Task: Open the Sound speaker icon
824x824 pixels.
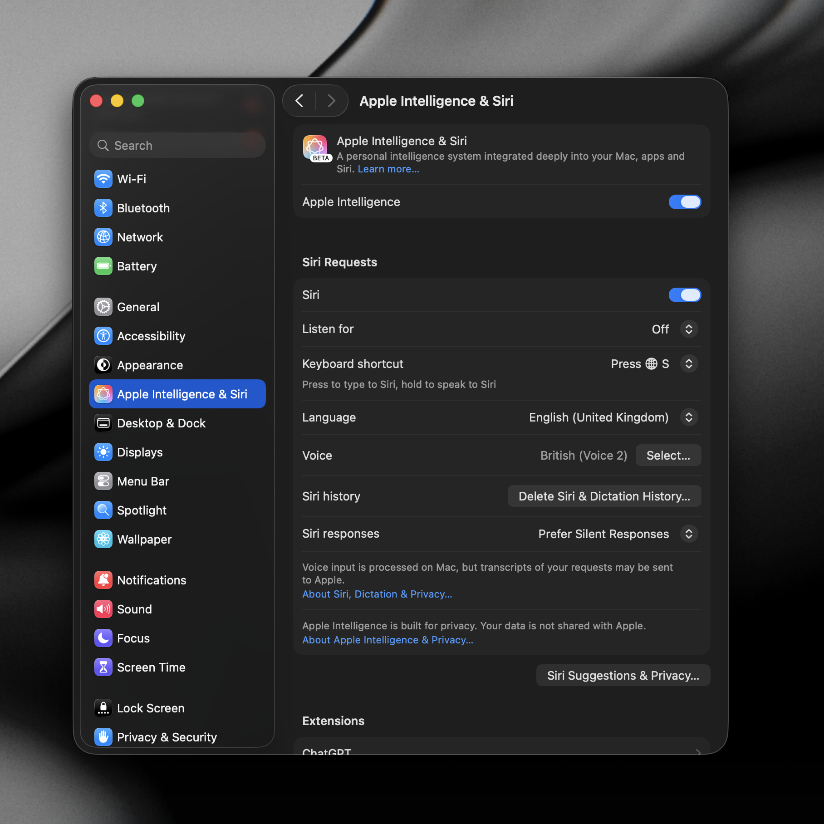Action: [103, 609]
